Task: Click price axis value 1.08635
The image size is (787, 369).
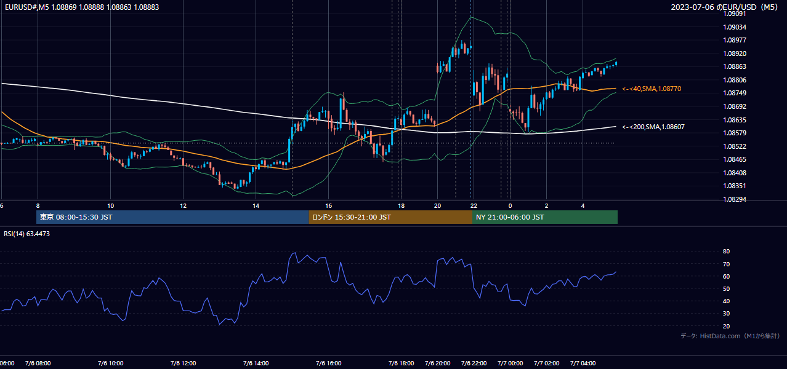Action: pos(735,120)
